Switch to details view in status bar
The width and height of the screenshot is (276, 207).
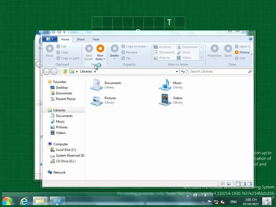(x=223, y=184)
